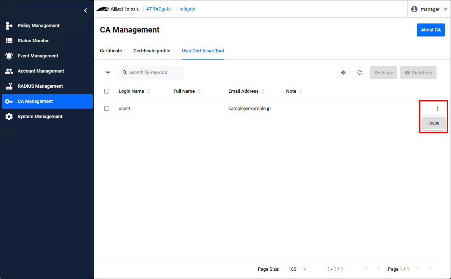
Task: Check the user1 row checkbox
Action: (x=106, y=109)
